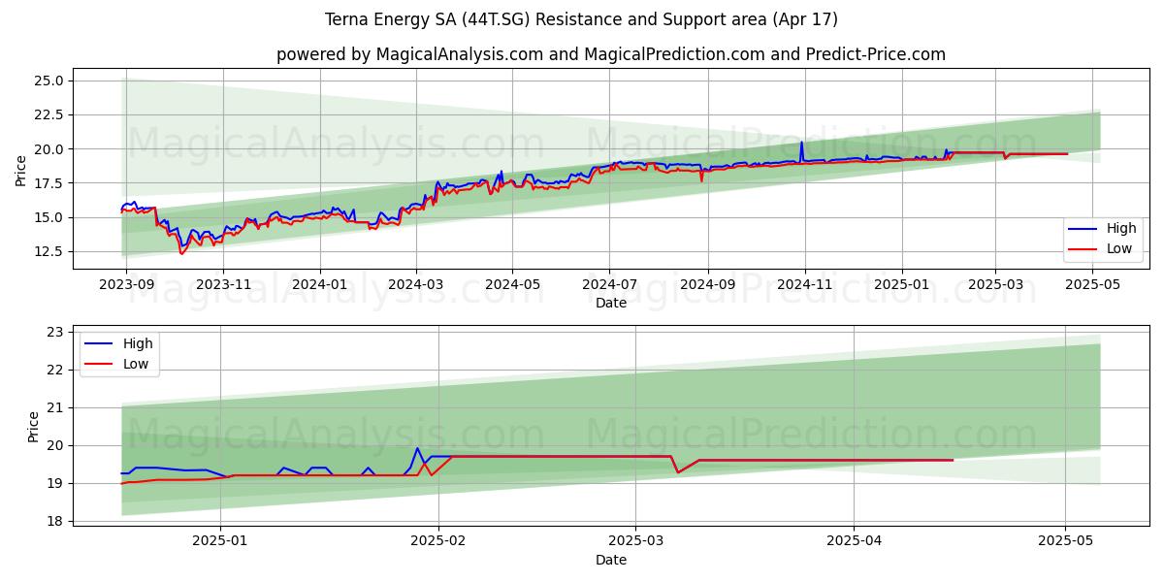This screenshot has height=582, width=1164.
Task: Click the '2024-07' date tick label
Action: (x=609, y=284)
